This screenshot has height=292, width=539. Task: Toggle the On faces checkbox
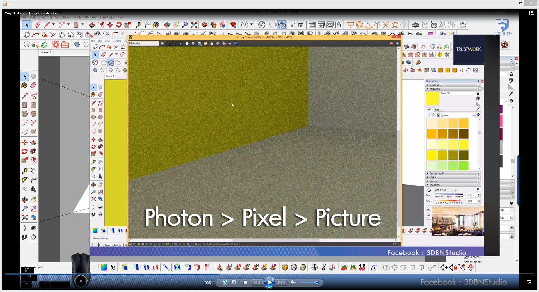click(x=466, y=257)
